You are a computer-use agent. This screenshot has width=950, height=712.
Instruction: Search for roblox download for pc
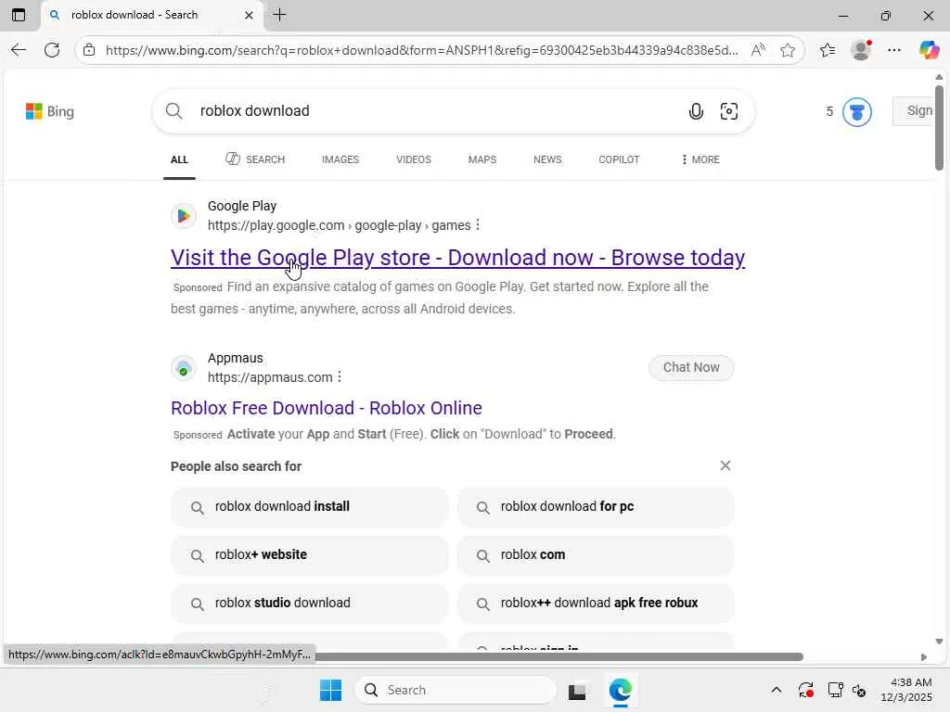(x=596, y=507)
